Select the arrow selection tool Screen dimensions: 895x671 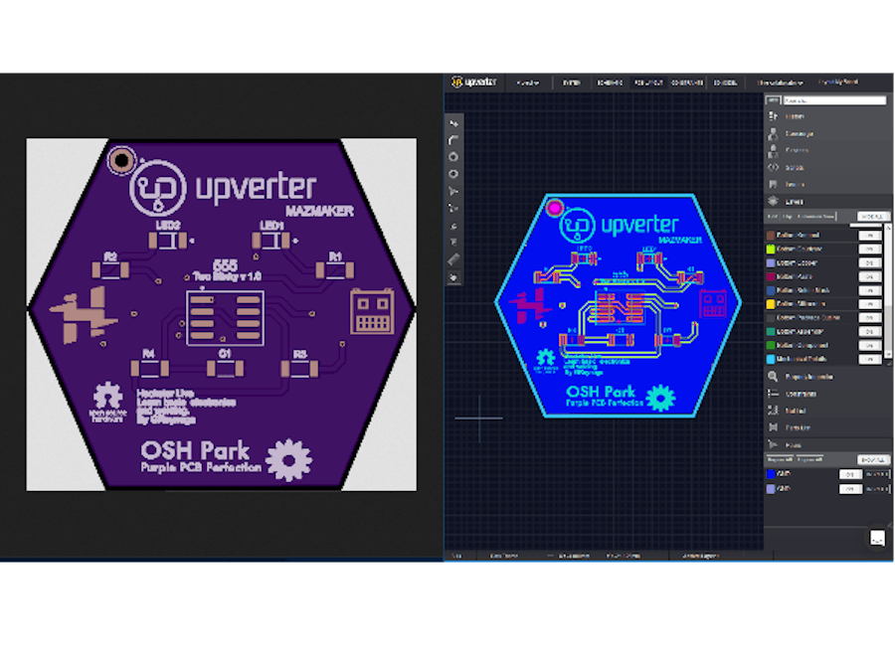[453, 124]
